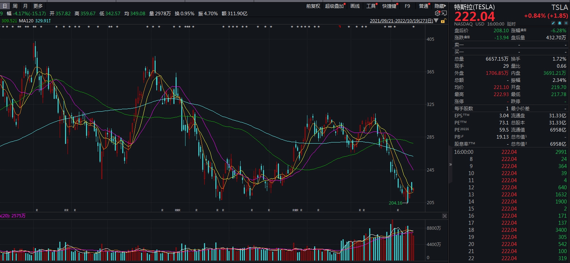Click the edit pencil icon under TSLA
The height and width of the screenshot is (263, 570).
click(x=553, y=23)
